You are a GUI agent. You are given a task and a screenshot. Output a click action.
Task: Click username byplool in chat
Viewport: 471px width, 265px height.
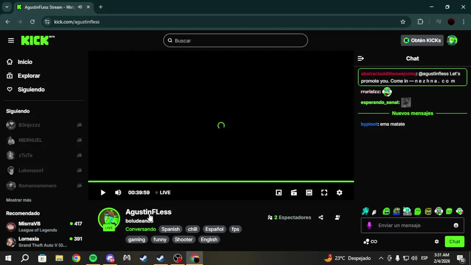[x=369, y=124]
